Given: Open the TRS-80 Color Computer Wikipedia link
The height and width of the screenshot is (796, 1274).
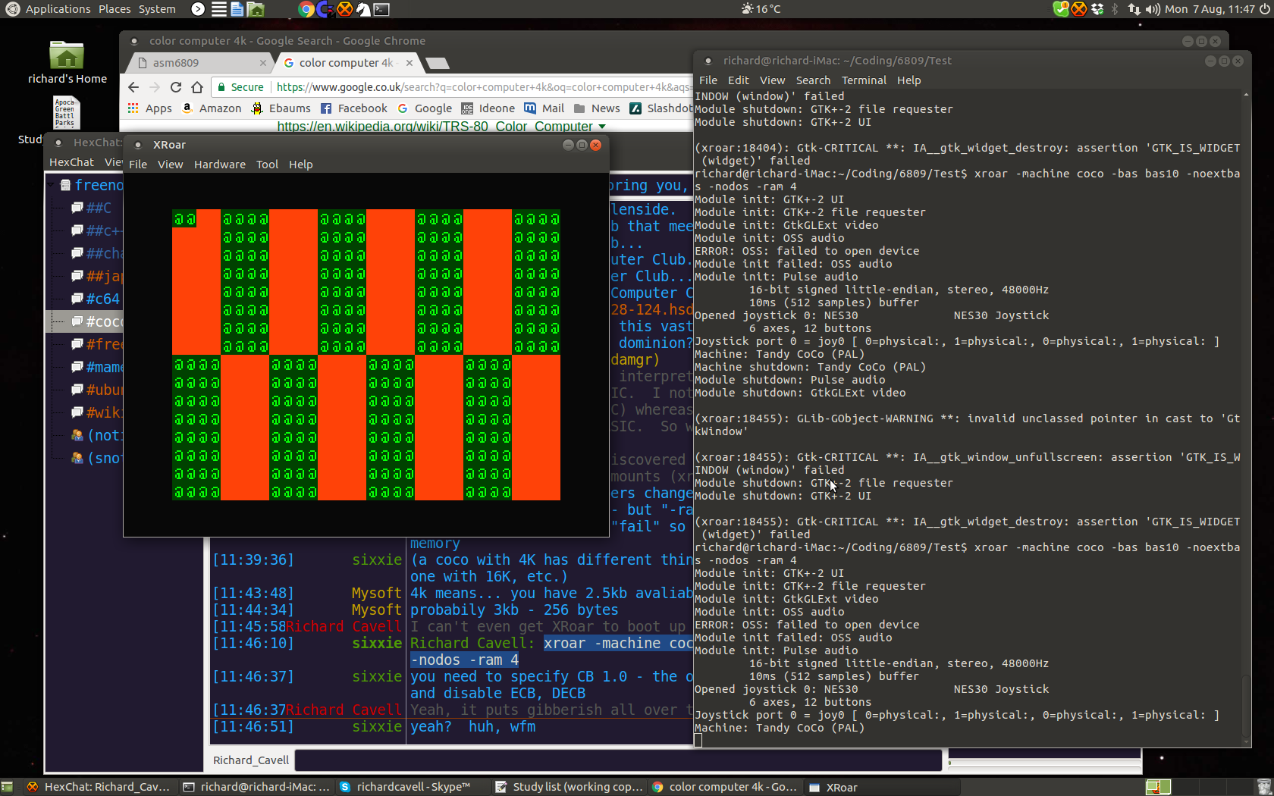Looking at the screenshot, I should tap(435, 127).
